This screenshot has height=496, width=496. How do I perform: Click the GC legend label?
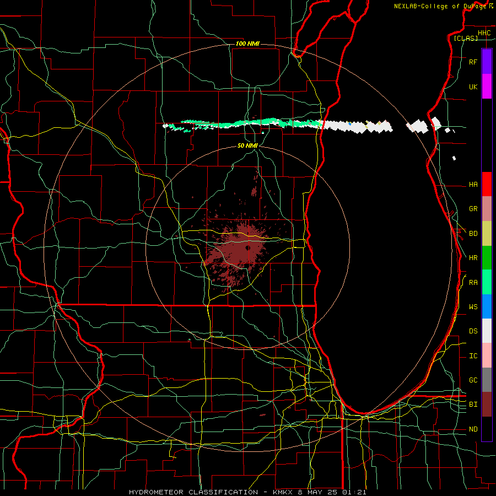[473, 380]
